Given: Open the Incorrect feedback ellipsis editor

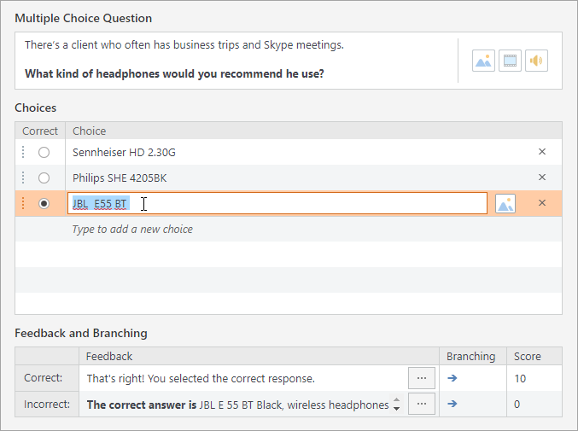Looking at the screenshot, I should tap(421, 404).
